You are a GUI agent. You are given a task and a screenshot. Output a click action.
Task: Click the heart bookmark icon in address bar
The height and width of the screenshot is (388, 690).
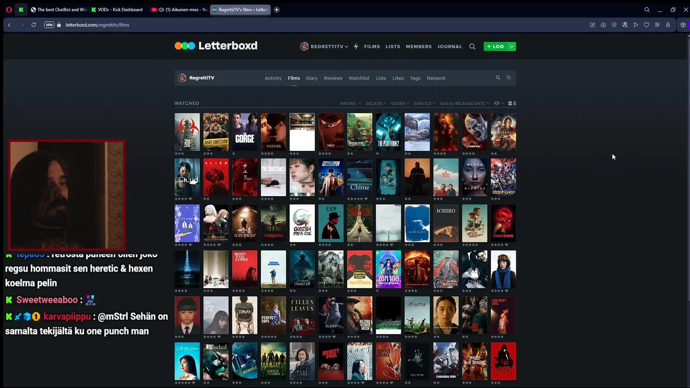click(x=646, y=25)
